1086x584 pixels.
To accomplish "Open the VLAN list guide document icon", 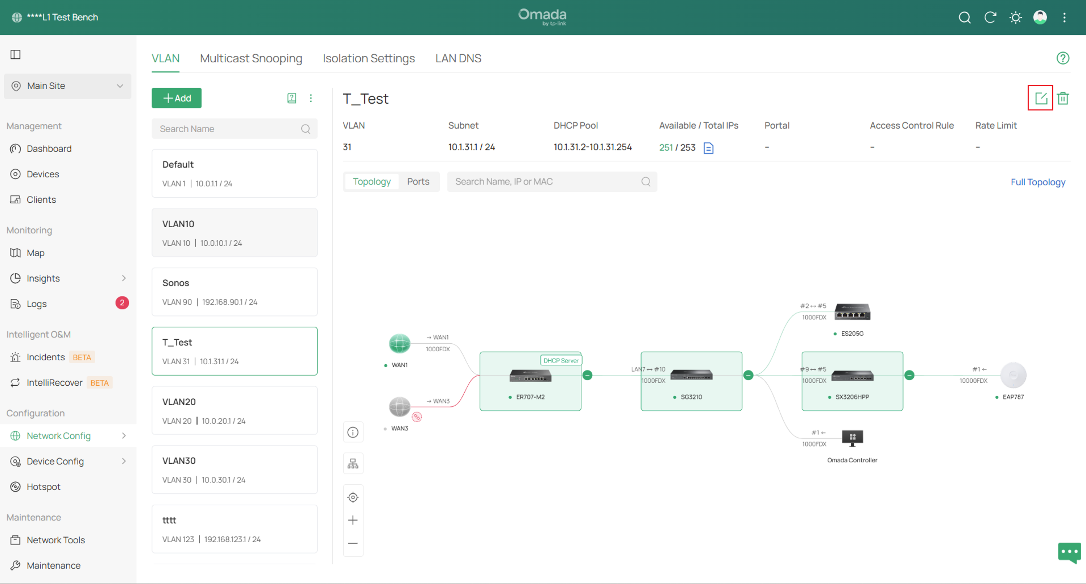I will click(291, 98).
